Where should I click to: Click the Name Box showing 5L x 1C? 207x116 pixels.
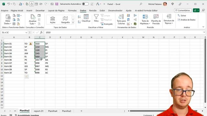click(x=13, y=33)
